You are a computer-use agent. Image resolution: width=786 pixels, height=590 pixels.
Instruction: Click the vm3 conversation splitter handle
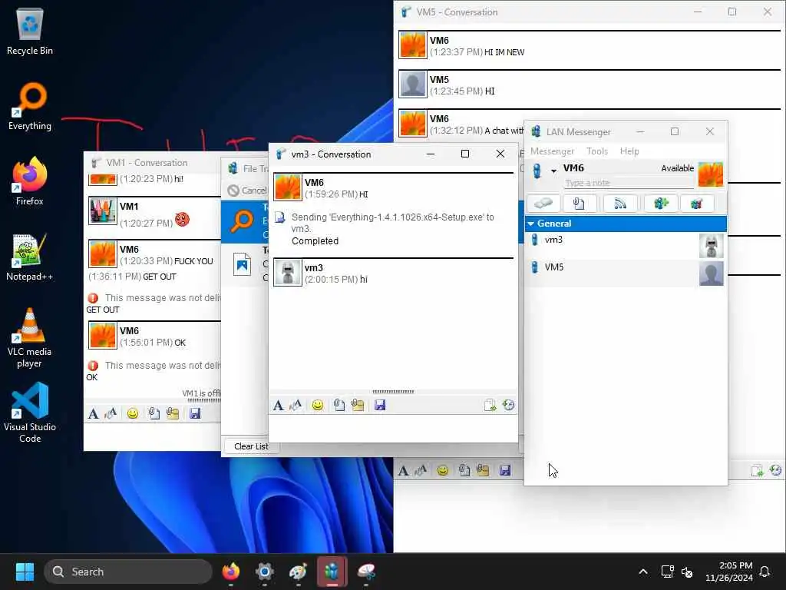393,391
